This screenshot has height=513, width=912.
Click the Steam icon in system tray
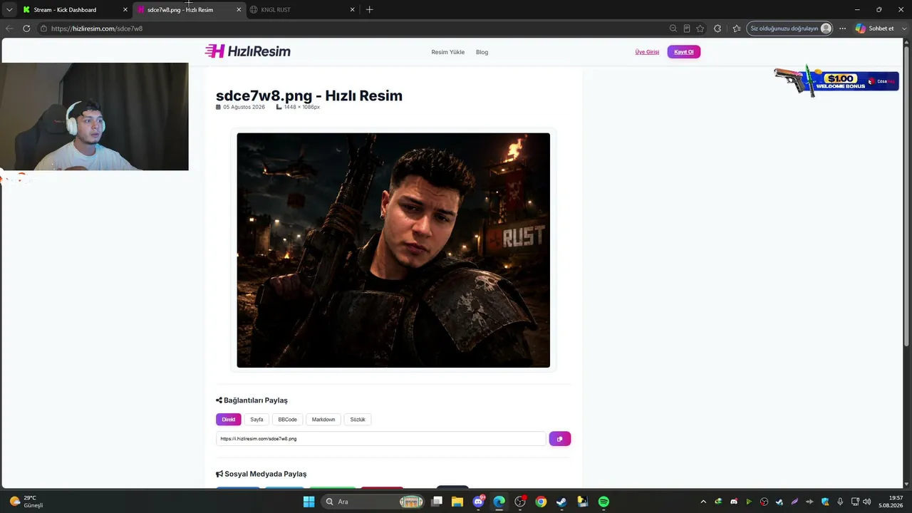pyautogui.click(x=779, y=502)
